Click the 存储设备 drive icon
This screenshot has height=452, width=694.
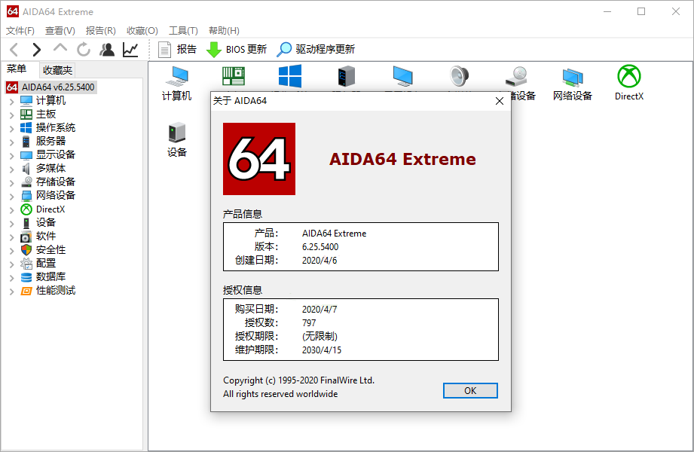(x=515, y=75)
